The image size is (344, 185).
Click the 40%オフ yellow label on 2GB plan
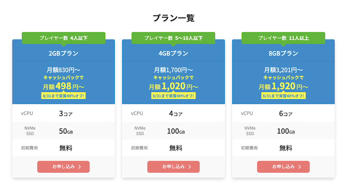[x=63, y=96]
